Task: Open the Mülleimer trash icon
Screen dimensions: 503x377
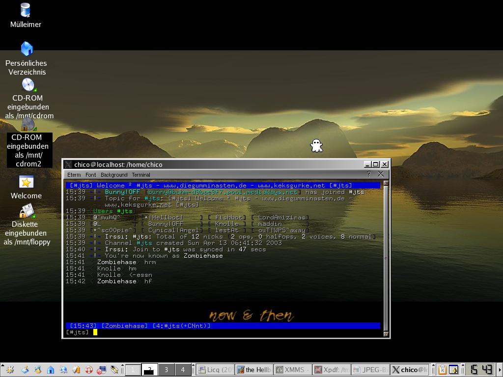Action: coord(26,10)
